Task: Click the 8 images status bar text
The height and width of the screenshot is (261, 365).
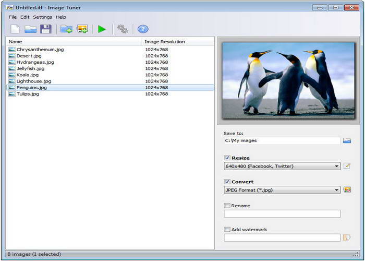Action: coord(34,254)
